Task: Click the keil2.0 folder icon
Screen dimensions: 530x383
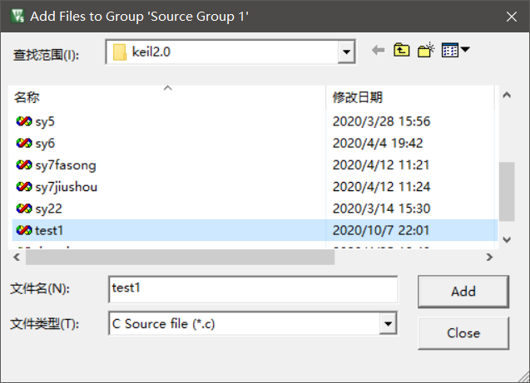Action: click(119, 52)
